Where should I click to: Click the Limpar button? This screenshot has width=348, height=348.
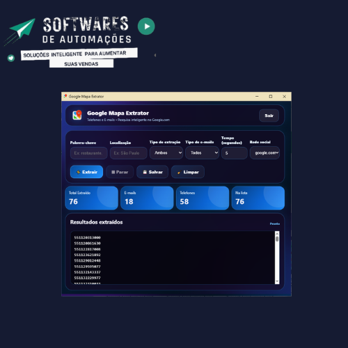tap(188, 172)
